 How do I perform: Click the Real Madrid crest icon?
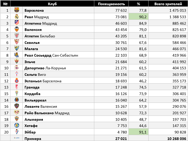click(17, 17)
